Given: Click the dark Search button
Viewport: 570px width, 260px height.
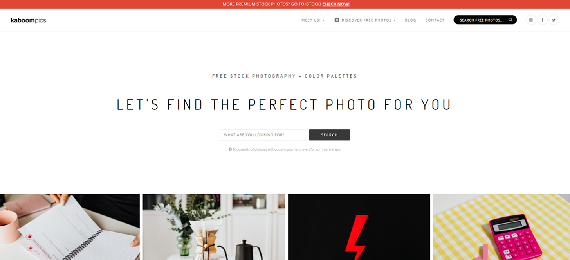Looking at the screenshot, I should click(x=329, y=135).
